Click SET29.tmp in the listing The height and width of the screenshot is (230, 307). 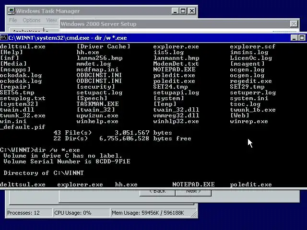pyautogui.click(x=247, y=87)
